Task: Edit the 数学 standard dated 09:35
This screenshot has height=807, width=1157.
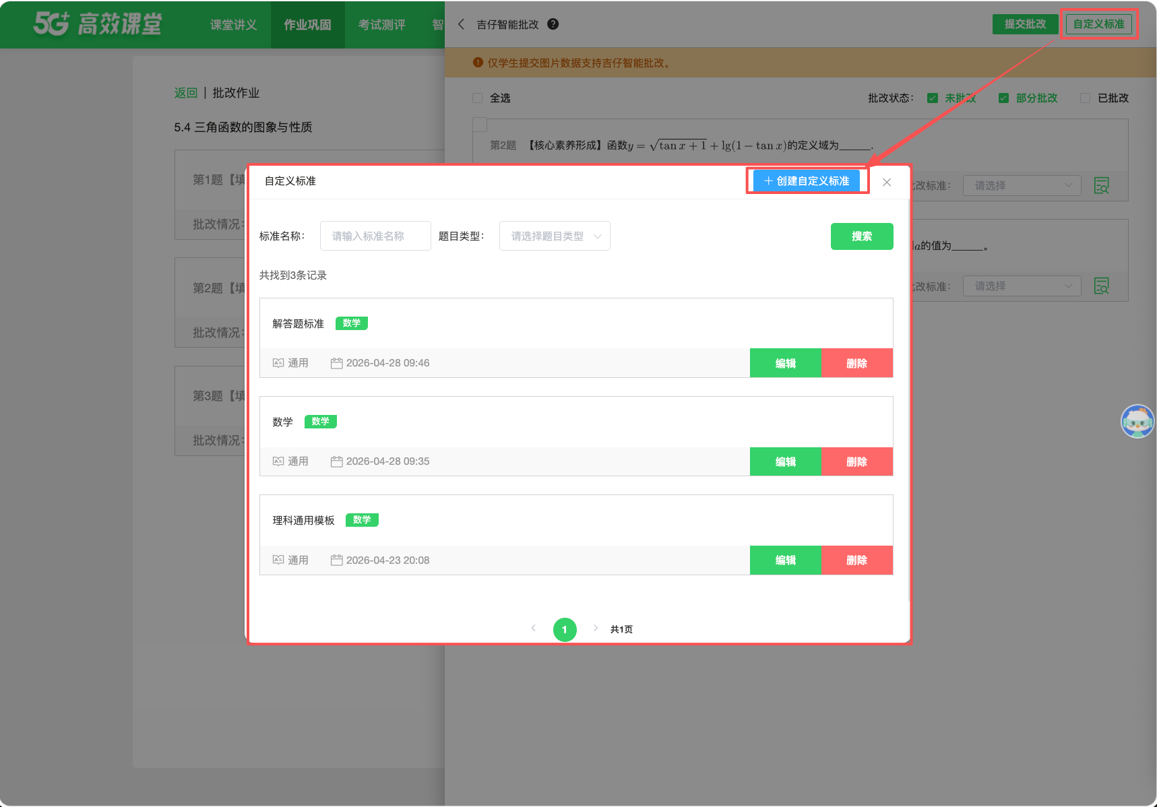Action: point(786,461)
